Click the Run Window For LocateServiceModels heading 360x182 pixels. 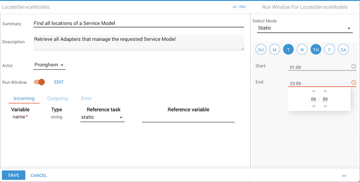coord(305,7)
